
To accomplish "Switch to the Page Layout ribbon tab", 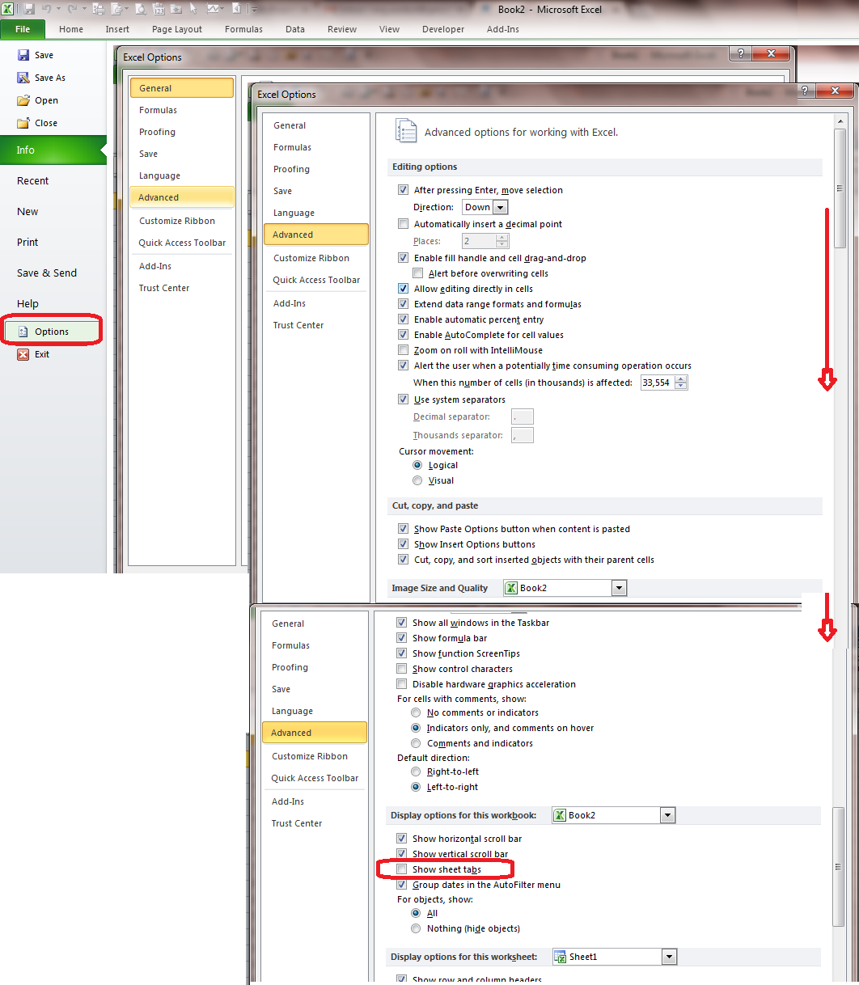I will click(x=177, y=29).
